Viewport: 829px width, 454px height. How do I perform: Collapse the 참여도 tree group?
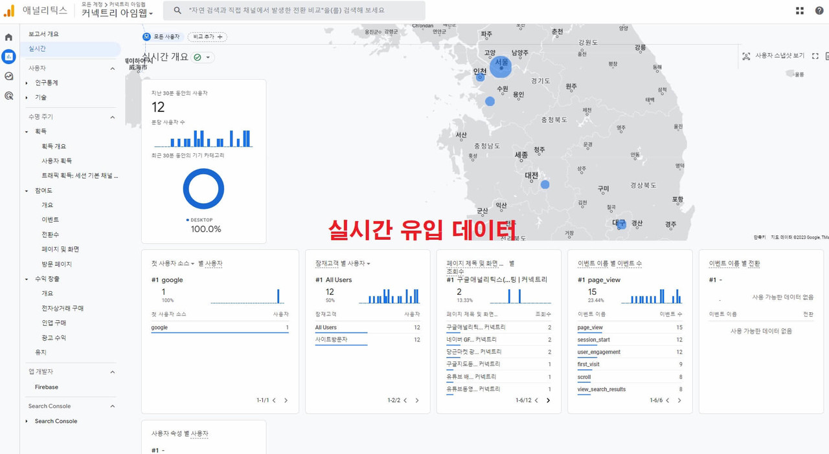point(27,191)
